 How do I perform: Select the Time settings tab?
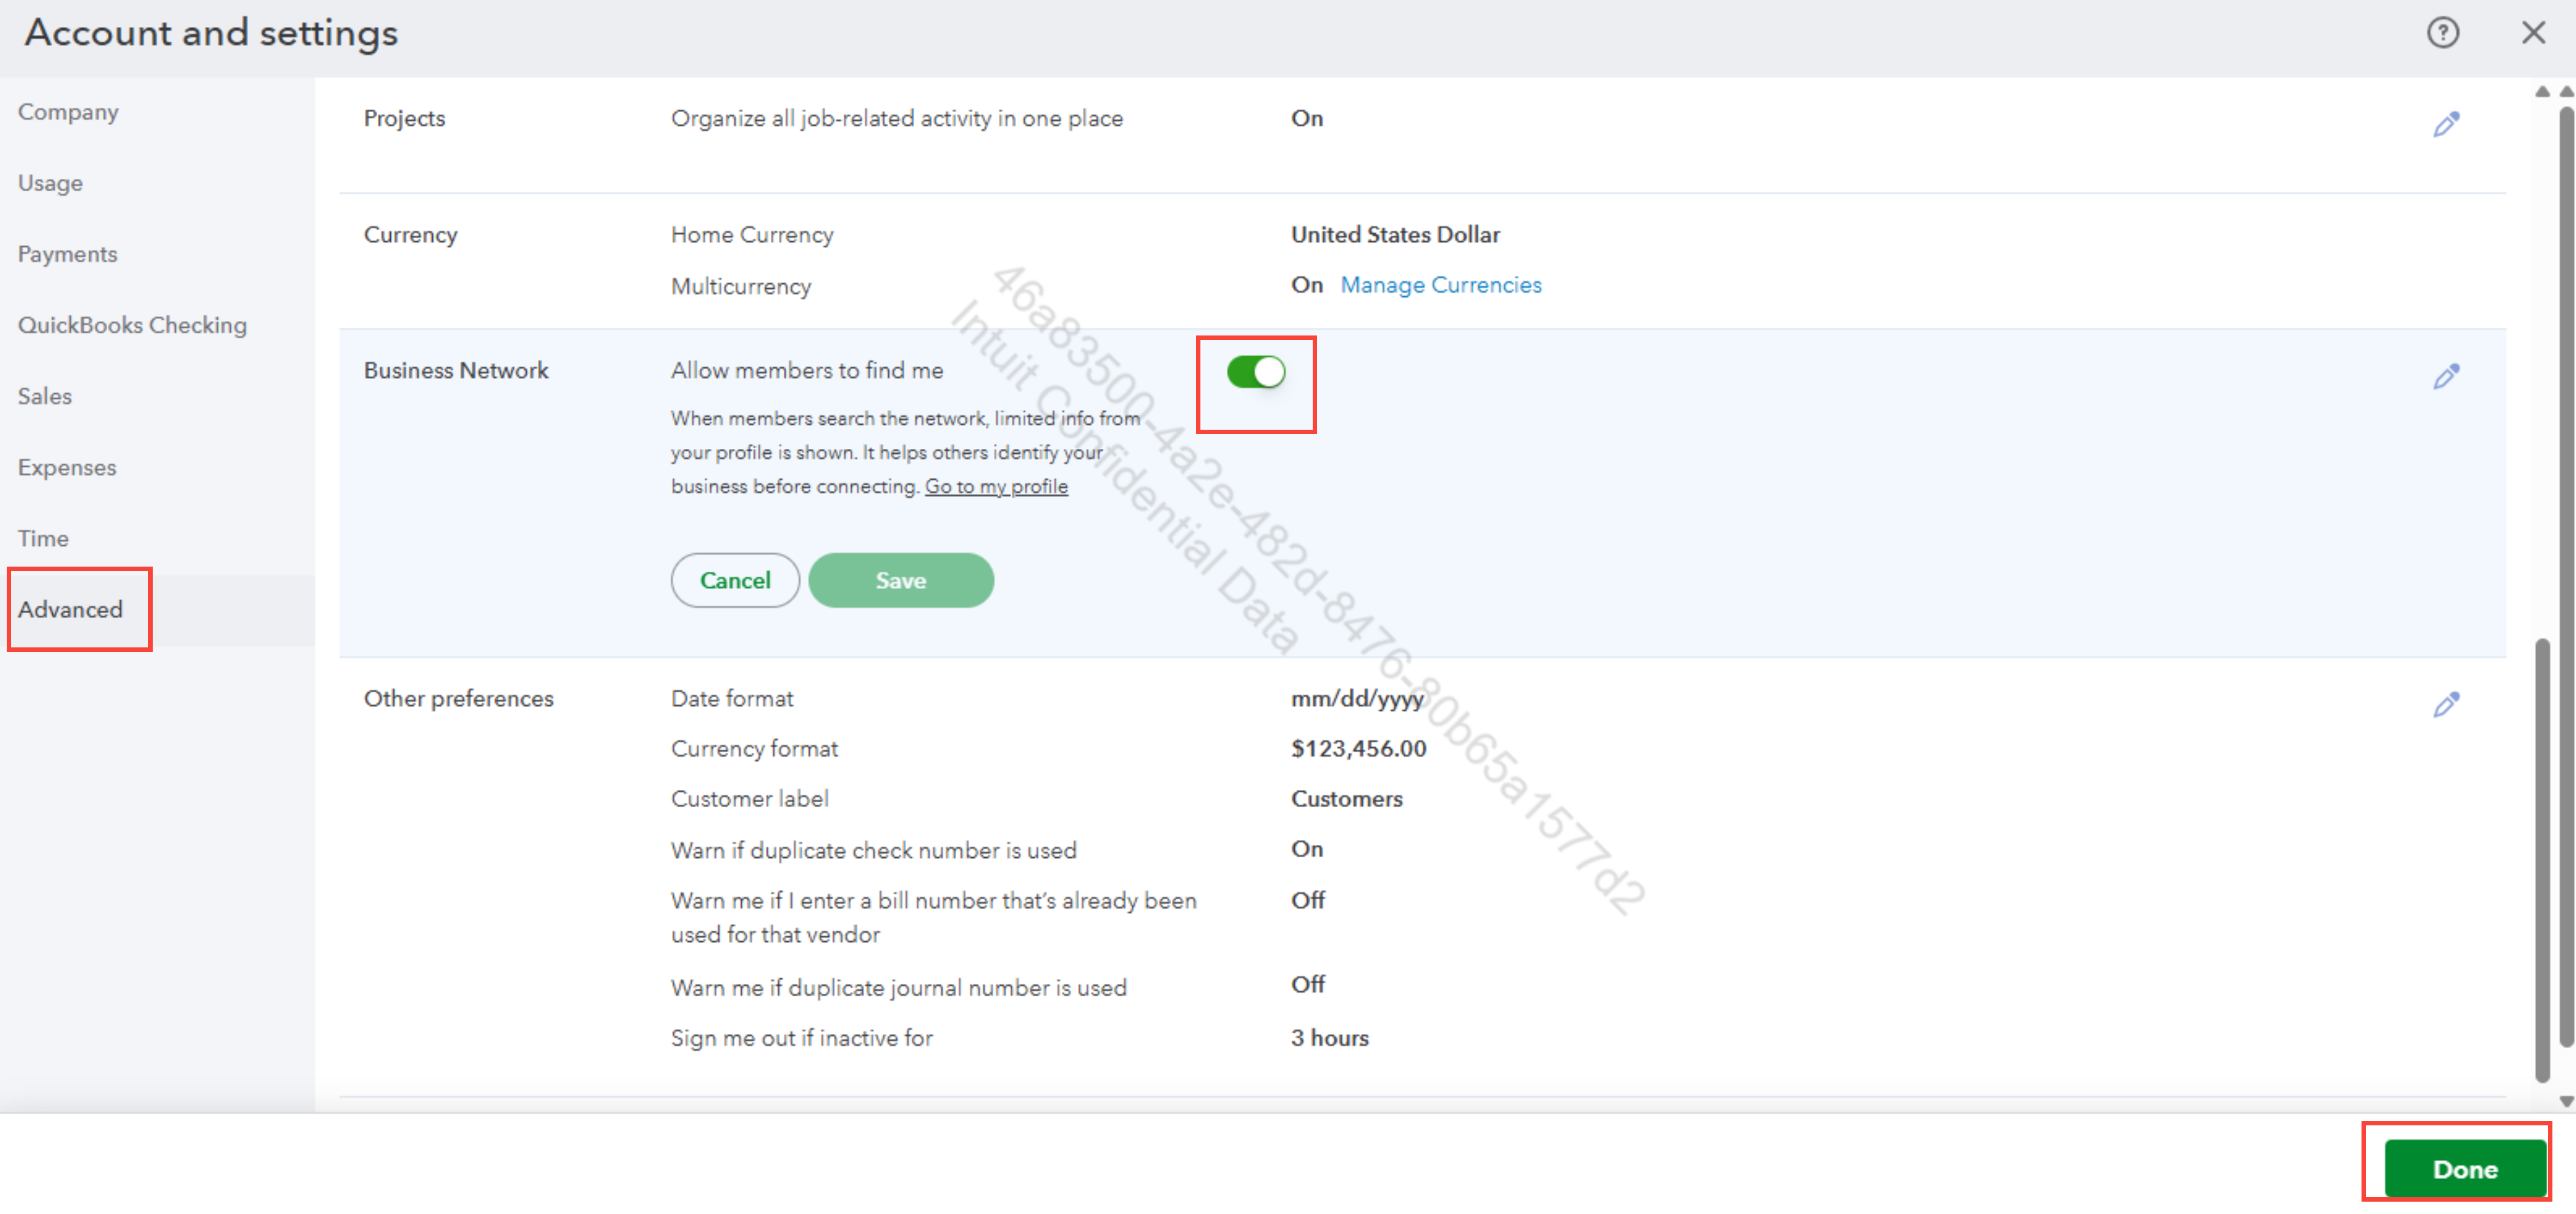pos(43,537)
